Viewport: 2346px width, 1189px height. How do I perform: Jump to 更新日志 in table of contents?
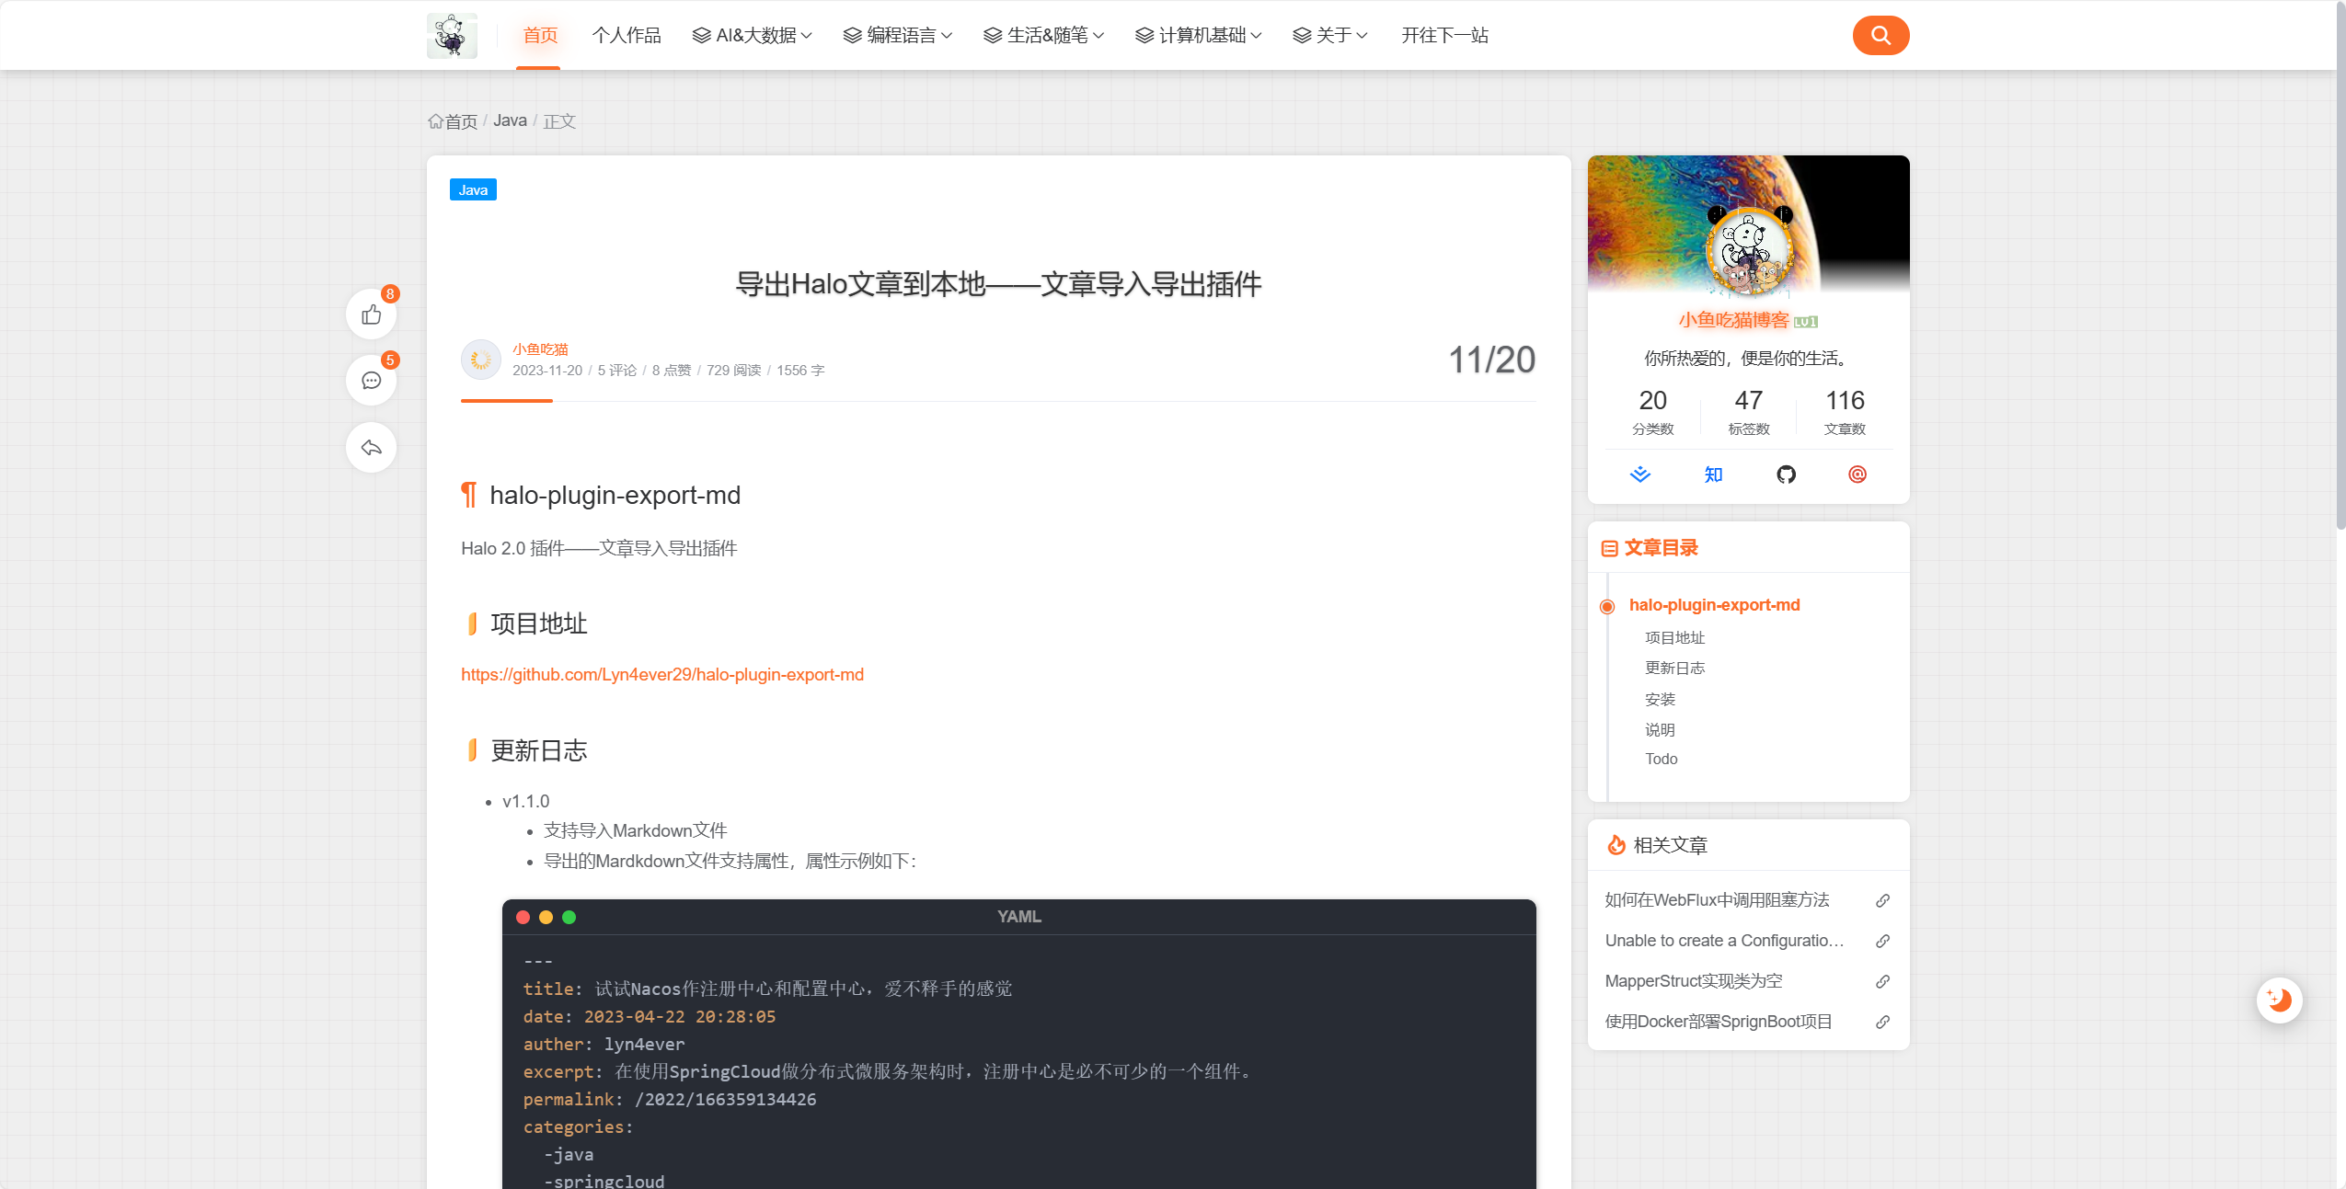tap(1674, 669)
